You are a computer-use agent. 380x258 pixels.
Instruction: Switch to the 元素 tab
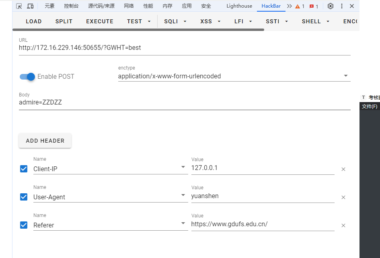[x=49, y=6]
